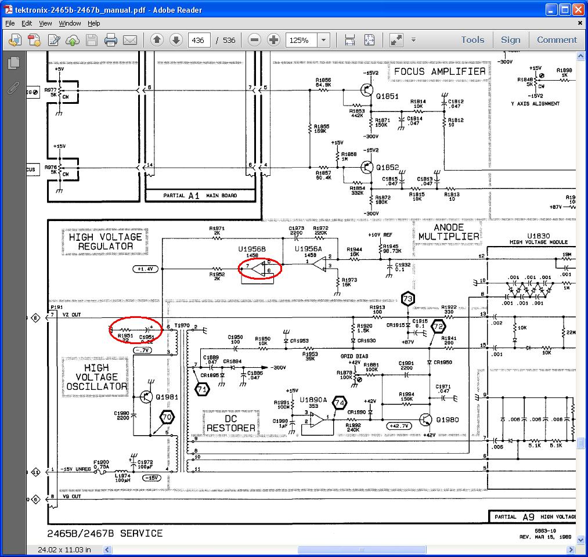Click the "U1830" high voltage module label
588x557 pixels.
[x=539, y=236]
